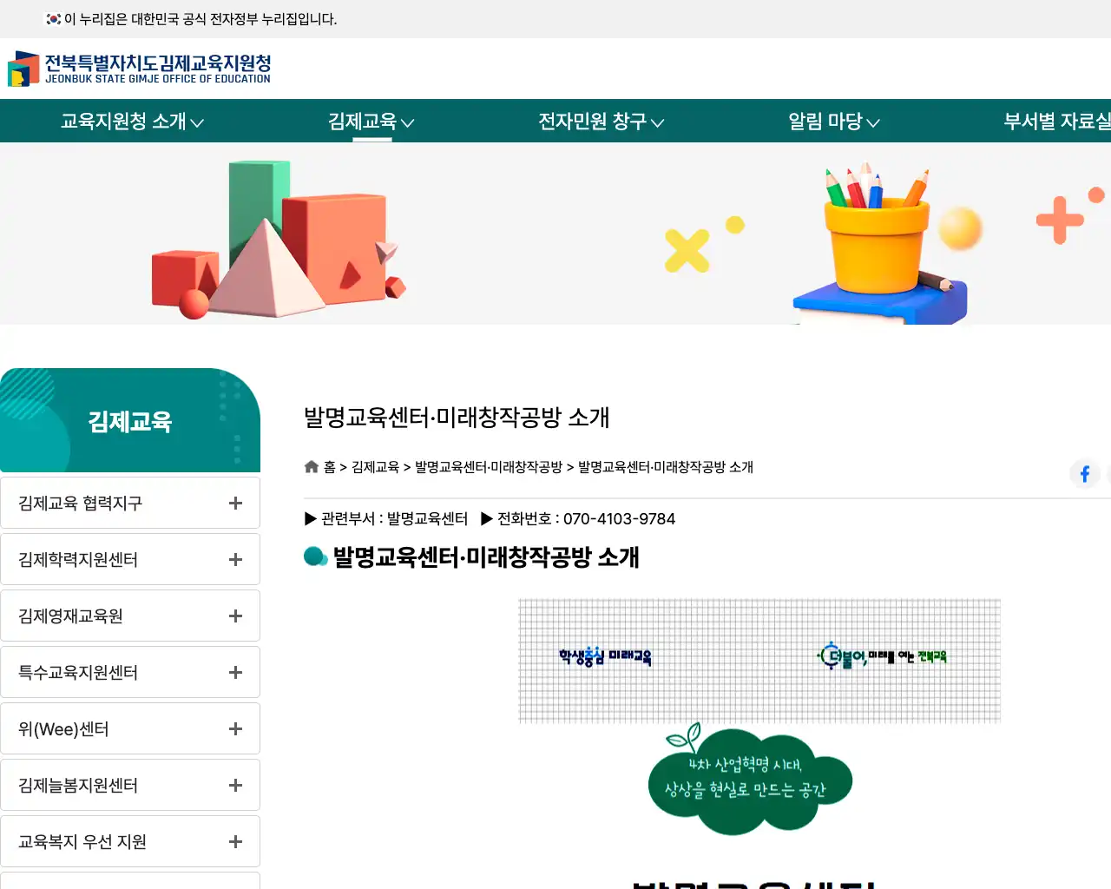Expand the 김제학력지원센터 sidebar section

233,559
